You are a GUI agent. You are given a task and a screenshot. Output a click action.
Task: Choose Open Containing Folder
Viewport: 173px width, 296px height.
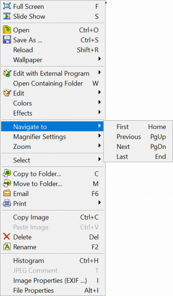53,83
